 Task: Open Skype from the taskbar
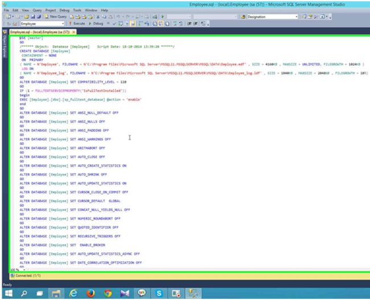tap(159, 293)
